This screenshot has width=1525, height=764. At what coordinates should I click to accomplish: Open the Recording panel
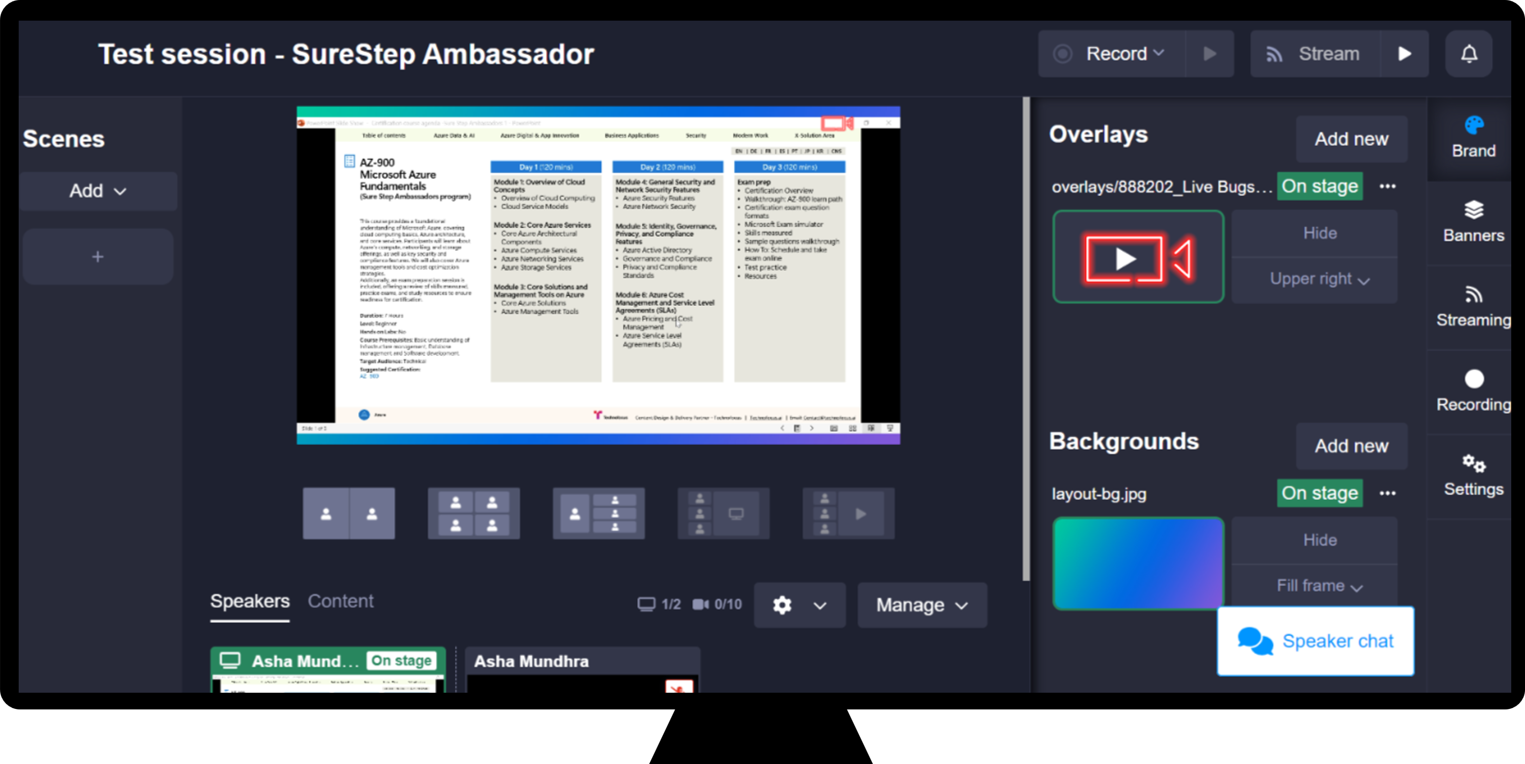pos(1473,391)
